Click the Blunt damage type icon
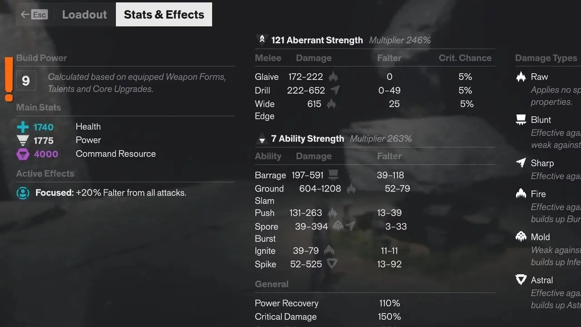The image size is (581, 327). (x=521, y=120)
